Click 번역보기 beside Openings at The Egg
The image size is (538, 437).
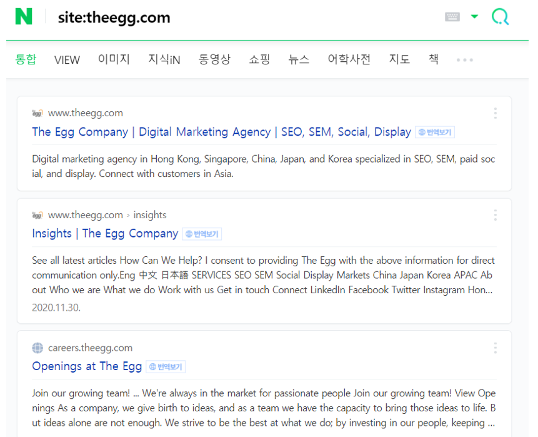point(166,366)
